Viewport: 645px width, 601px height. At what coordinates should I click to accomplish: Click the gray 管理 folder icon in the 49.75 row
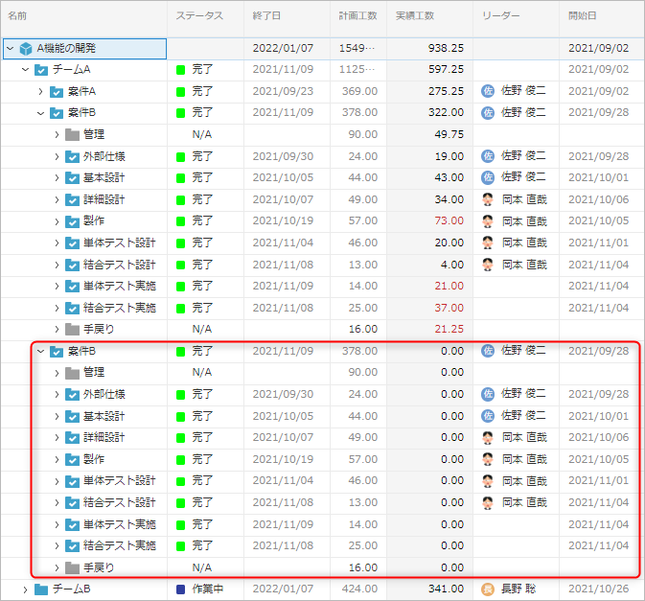coord(72,135)
